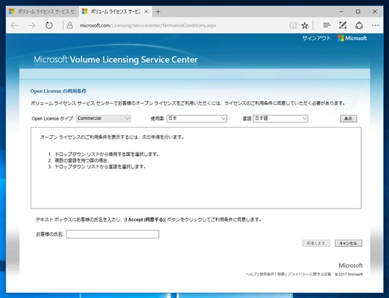Image resolution: width=389 pixels, height=298 pixels.
Task: Click list item 2 複数の言語を持つ国の場合
Action: coord(82,161)
